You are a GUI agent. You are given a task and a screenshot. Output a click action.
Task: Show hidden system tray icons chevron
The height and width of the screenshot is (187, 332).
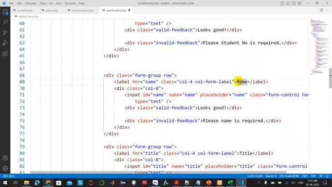259,183
